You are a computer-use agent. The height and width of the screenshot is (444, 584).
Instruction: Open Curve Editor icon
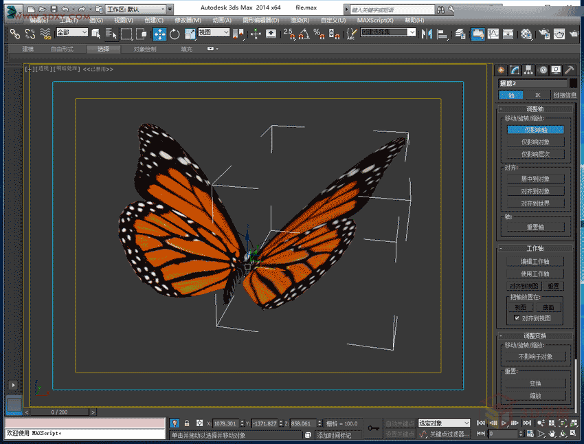(493, 34)
